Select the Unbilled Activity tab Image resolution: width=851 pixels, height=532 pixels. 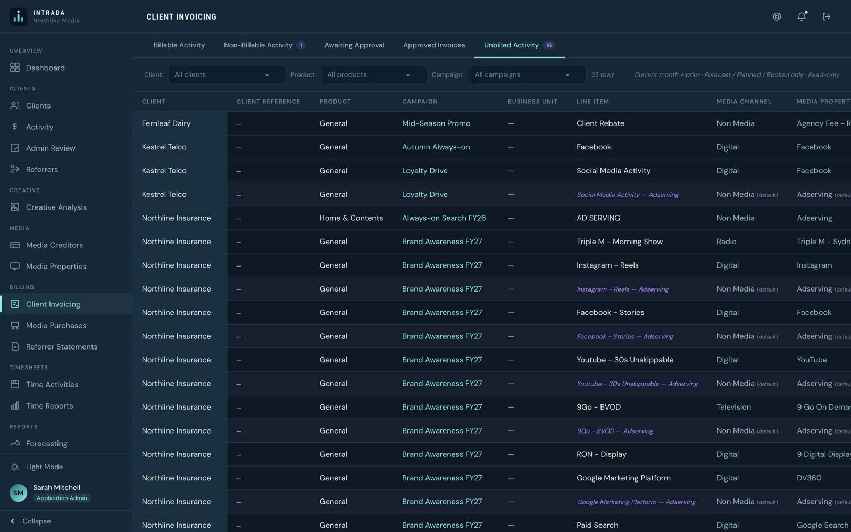click(x=519, y=45)
